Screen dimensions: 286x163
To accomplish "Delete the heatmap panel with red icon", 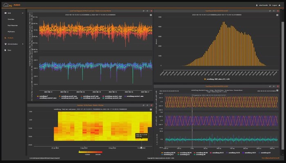I will coord(151,105).
